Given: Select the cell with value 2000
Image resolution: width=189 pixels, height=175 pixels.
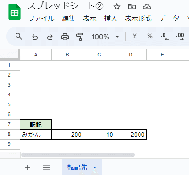Looking at the screenshot, I should click(131, 135).
